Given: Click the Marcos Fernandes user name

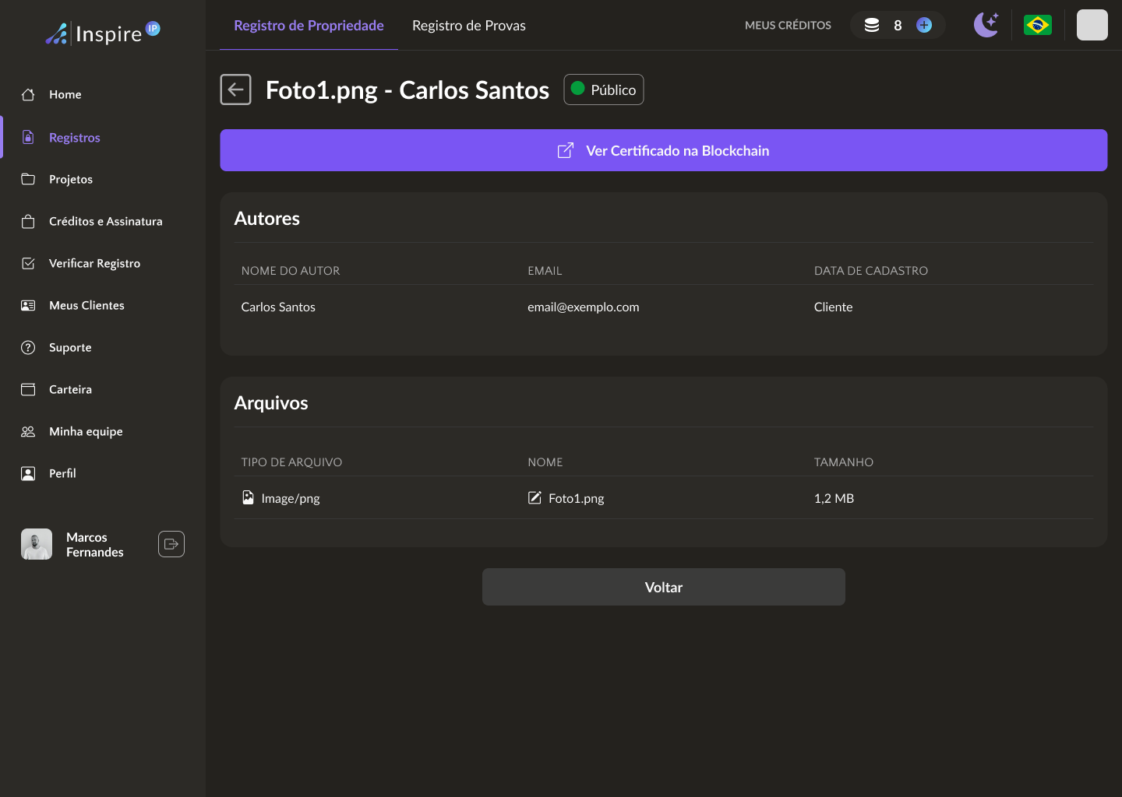Looking at the screenshot, I should pos(95,544).
